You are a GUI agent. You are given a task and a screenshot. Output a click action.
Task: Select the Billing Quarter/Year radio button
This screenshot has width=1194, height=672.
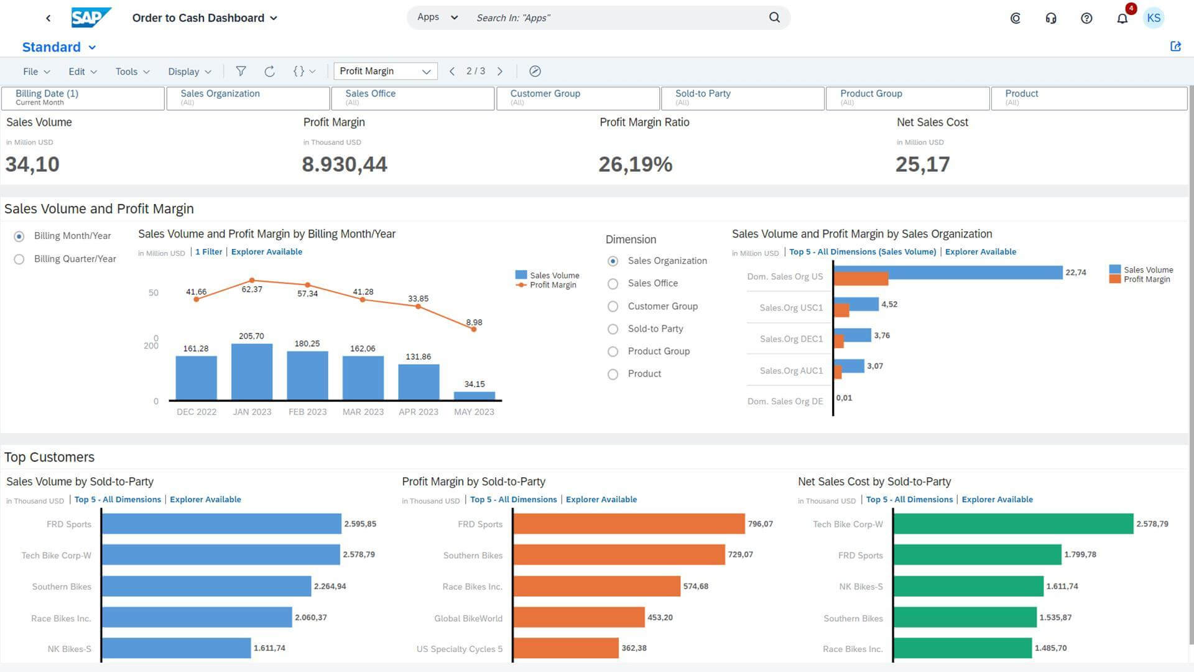pos(17,259)
